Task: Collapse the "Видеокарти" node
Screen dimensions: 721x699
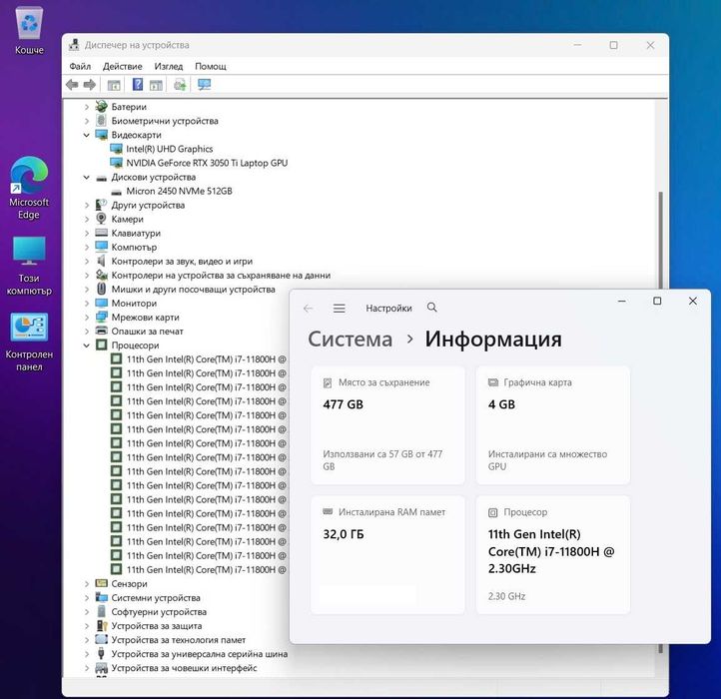Action: click(87, 135)
